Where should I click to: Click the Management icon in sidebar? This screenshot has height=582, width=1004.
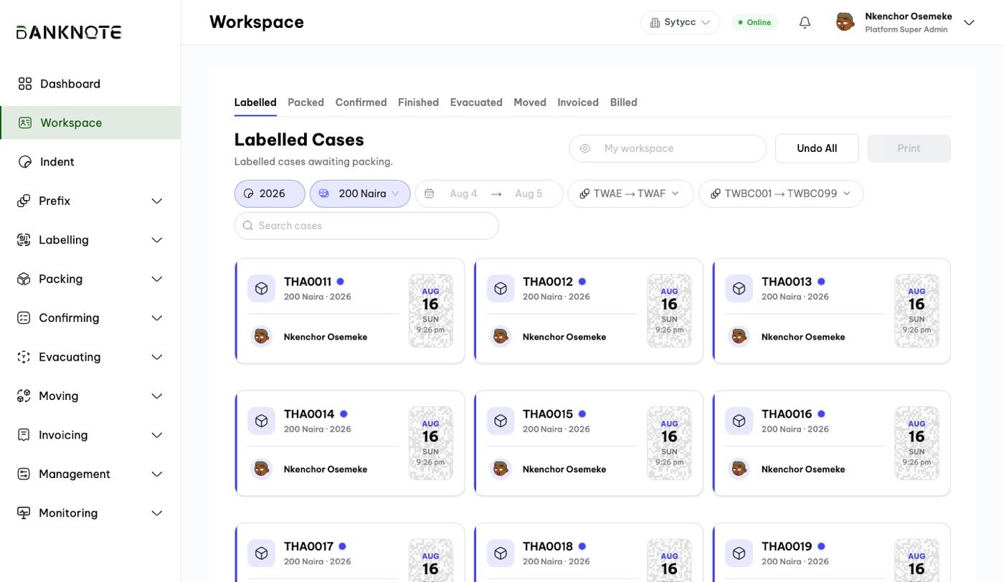tap(24, 474)
